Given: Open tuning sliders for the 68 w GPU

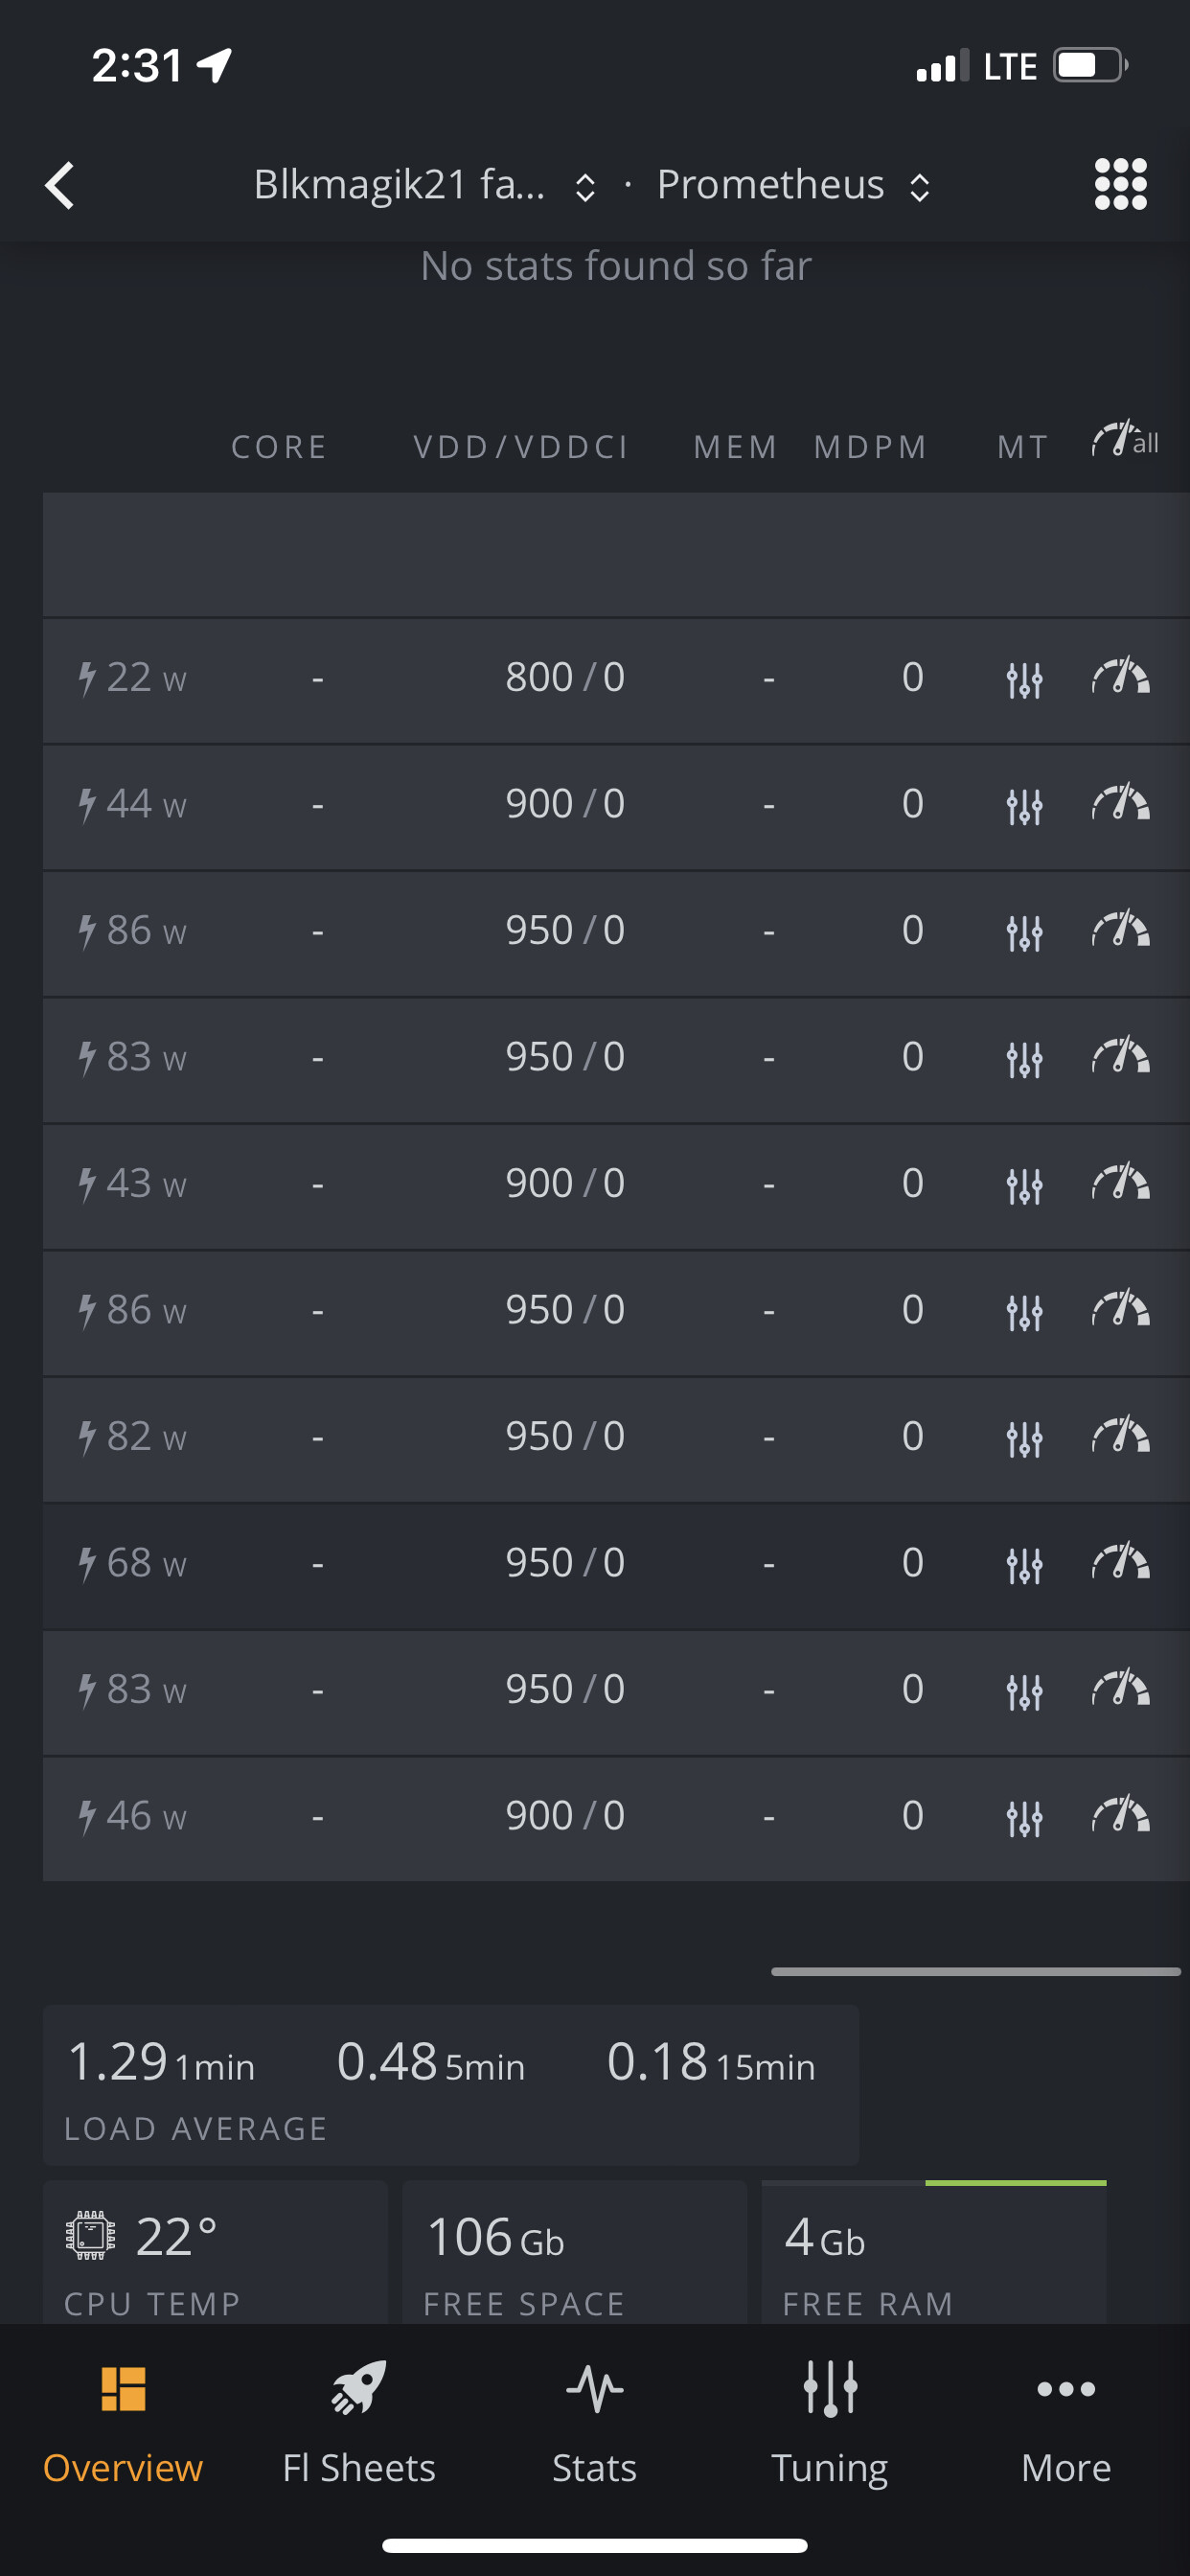Looking at the screenshot, I should tap(1024, 1565).
